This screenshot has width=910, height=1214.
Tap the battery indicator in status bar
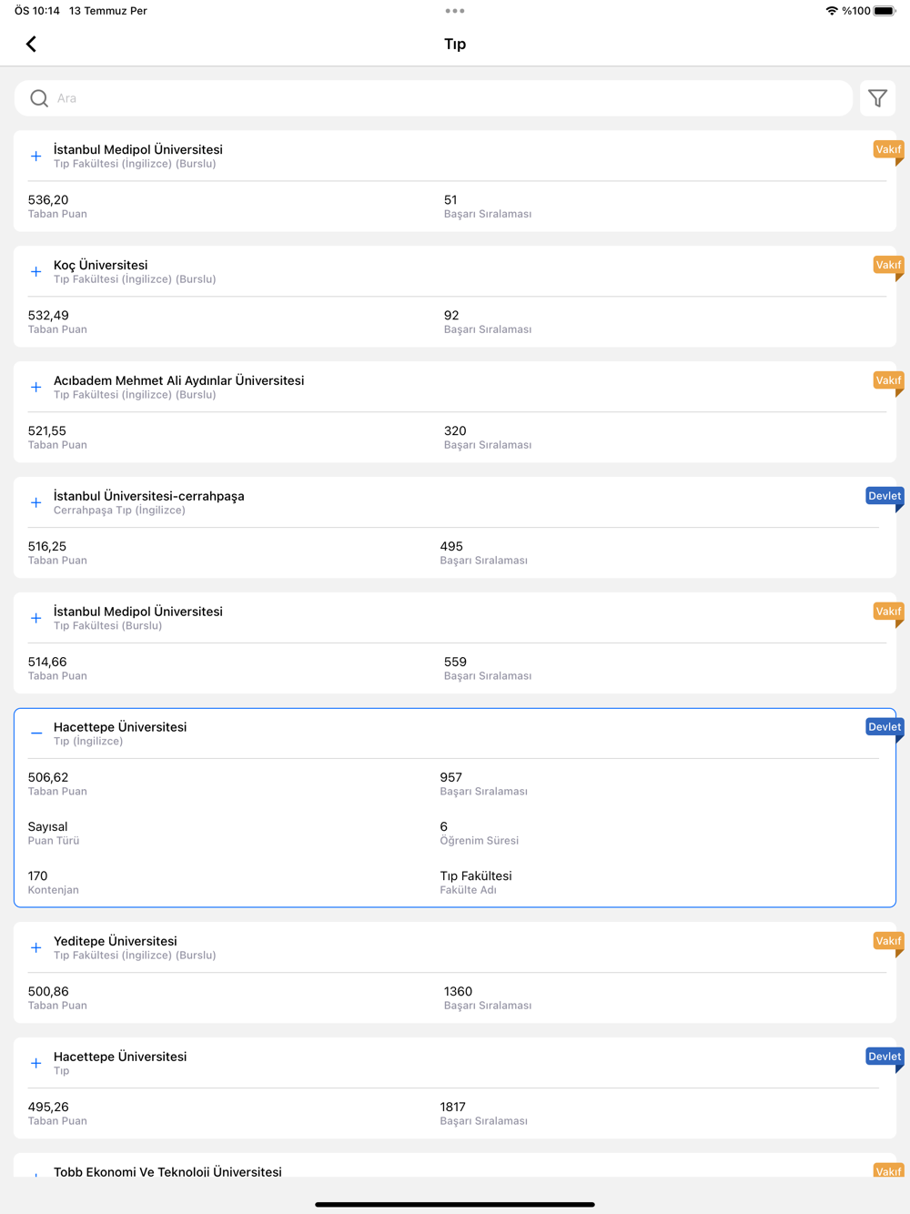tap(885, 11)
